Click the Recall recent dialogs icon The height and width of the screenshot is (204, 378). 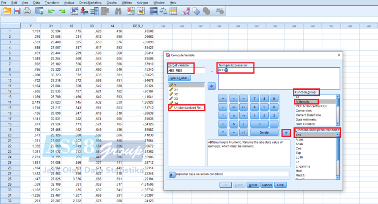[38, 11]
